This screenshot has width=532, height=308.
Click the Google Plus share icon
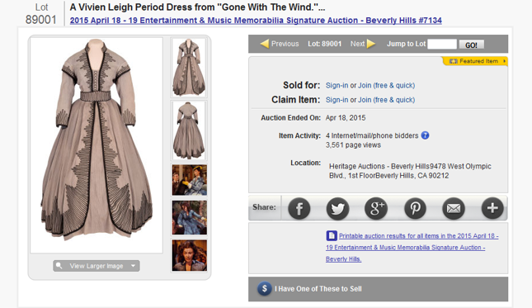tap(376, 208)
